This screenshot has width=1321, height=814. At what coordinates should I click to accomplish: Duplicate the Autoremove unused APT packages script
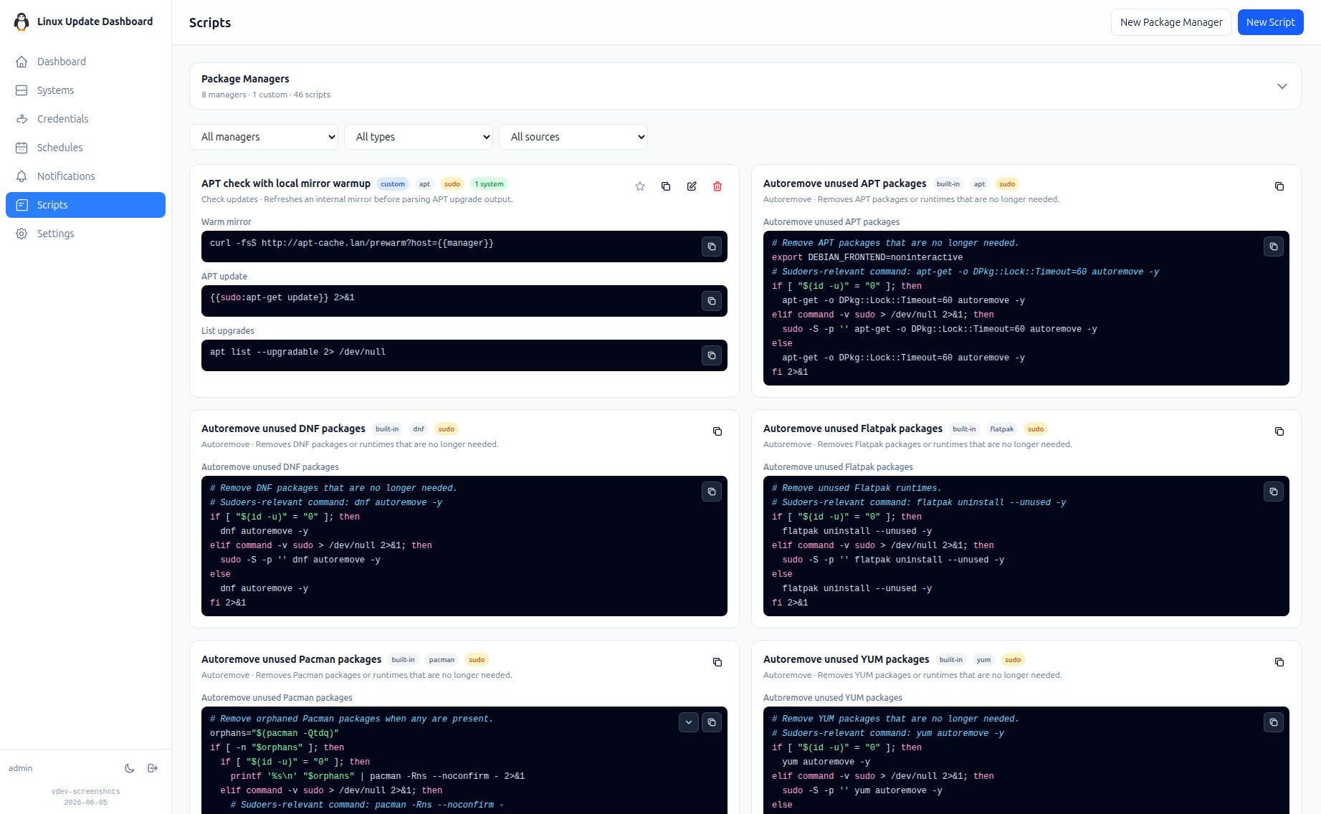[x=1279, y=186]
